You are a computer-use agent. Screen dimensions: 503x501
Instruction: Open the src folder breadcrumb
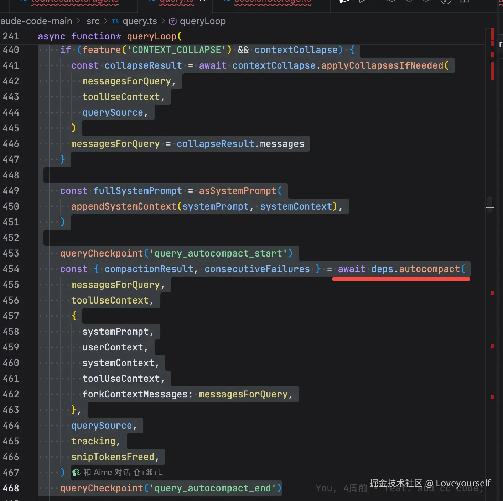click(93, 21)
